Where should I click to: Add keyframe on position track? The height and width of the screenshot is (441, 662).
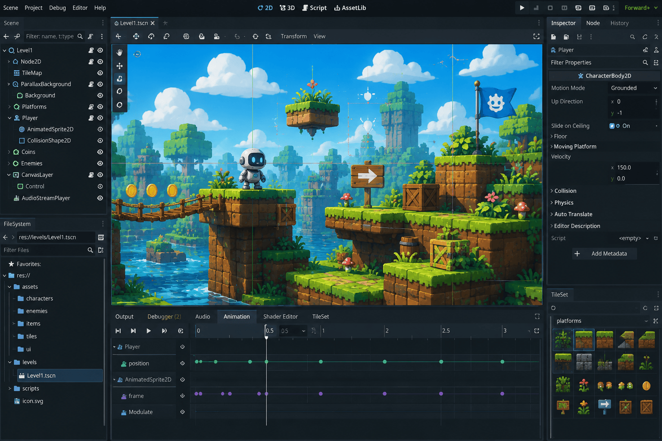(182, 363)
